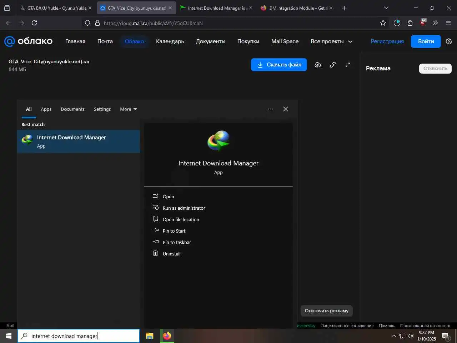The image size is (457, 343).
Task: Click the site padlock icon
Action: pyautogui.click(x=97, y=23)
